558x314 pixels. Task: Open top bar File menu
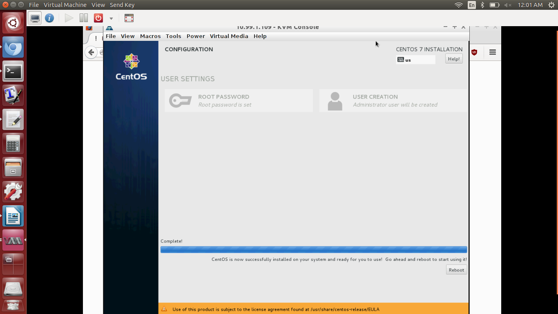(34, 5)
